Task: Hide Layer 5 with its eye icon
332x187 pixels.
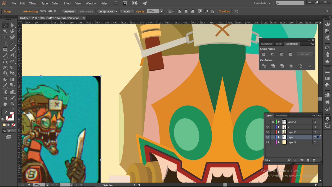Action: [x=268, y=142]
